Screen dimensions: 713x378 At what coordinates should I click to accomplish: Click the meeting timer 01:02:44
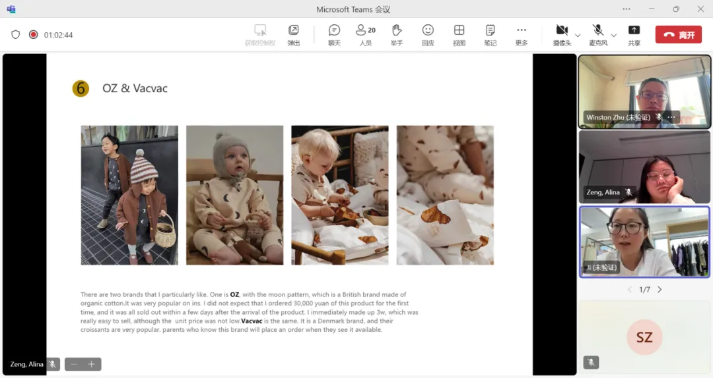[x=58, y=35]
